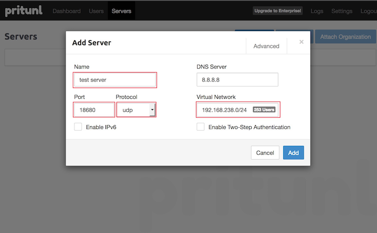The height and width of the screenshot is (233, 377).
Task: Close the Add Server dialog with X
Action: click(301, 42)
